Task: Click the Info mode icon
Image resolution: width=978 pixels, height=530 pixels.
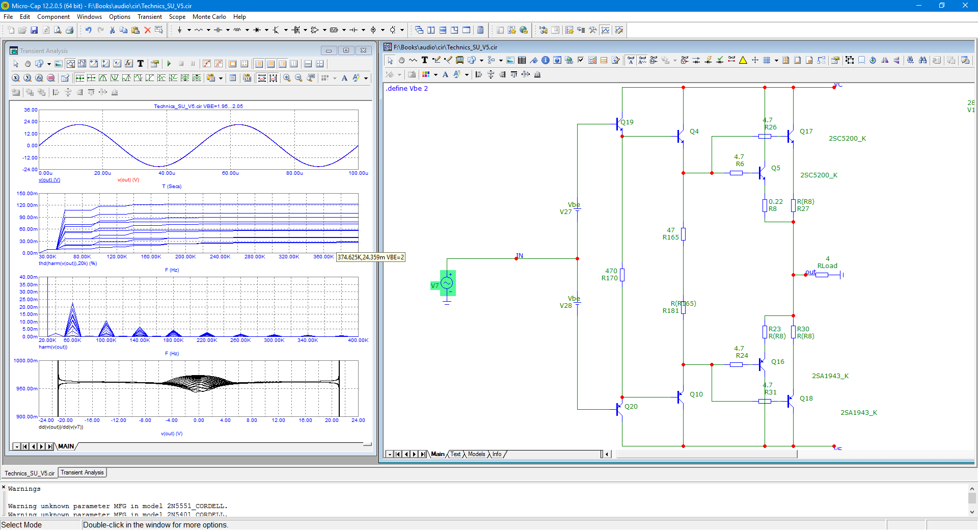Action: pos(546,60)
